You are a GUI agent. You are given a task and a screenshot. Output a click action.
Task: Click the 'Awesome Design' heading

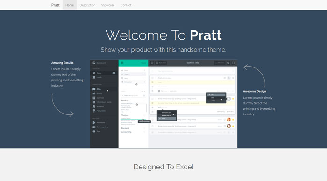(255, 91)
